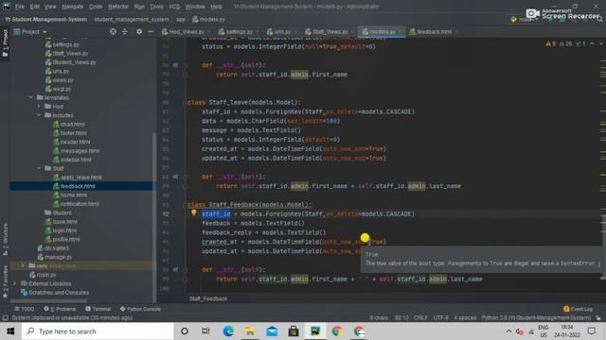Screen dimensions: 606x340
Task: Open the Terminal tool window
Action: pos(98,309)
